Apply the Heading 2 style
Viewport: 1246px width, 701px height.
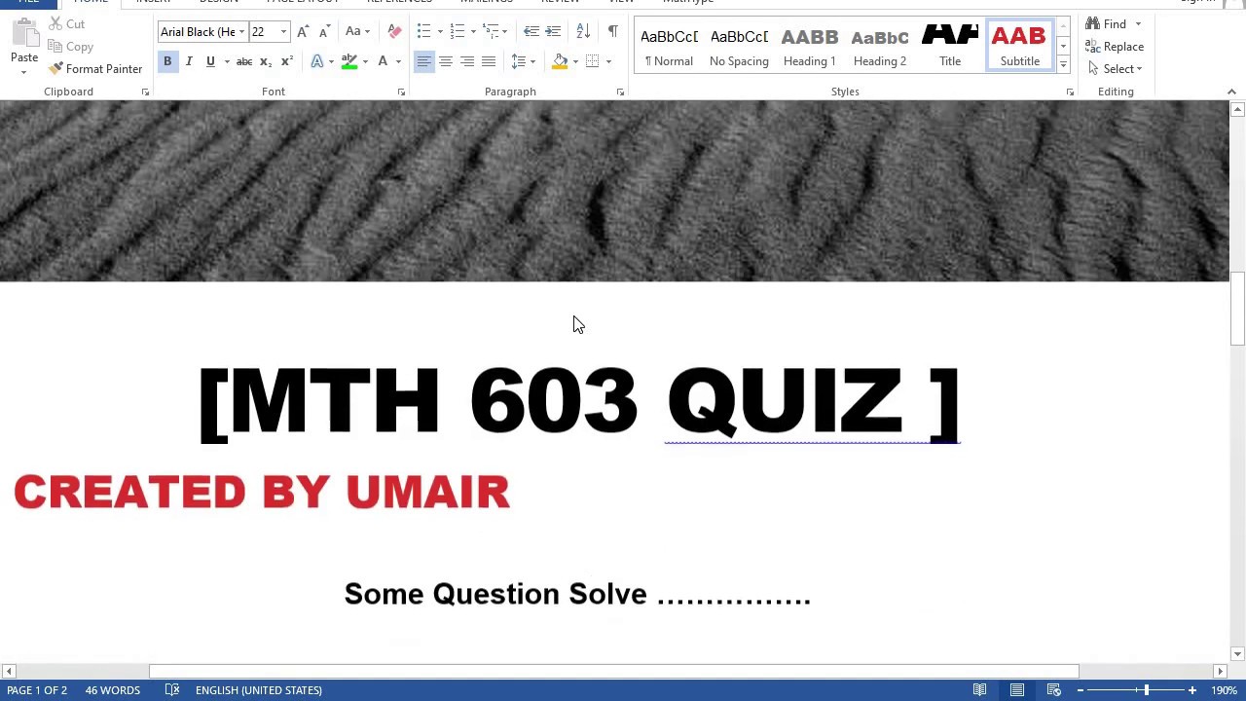(x=879, y=46)
